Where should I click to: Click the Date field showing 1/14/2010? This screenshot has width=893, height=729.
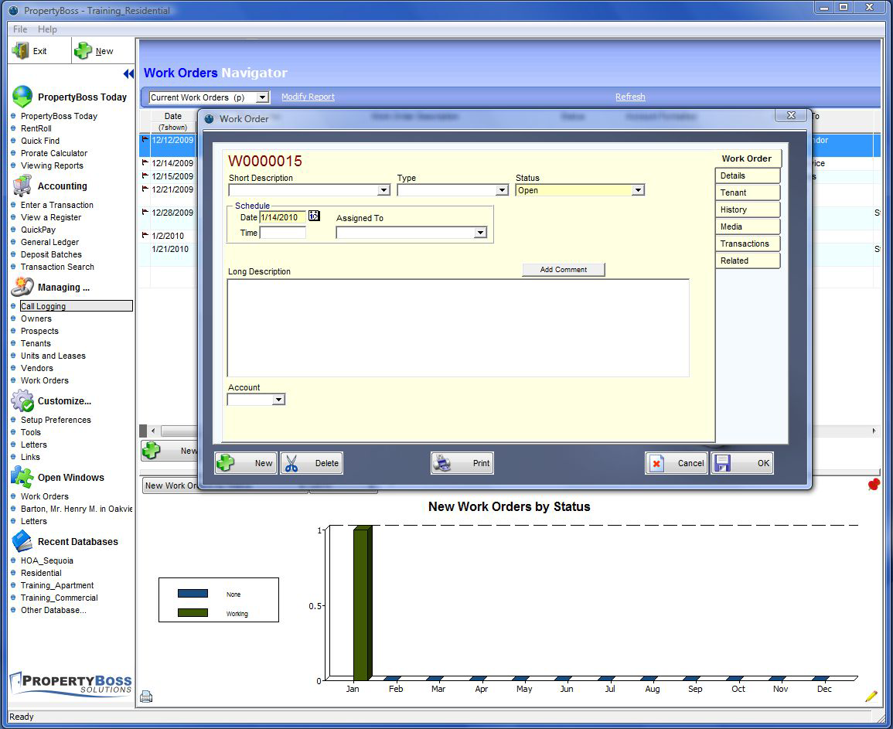(282, 217)
